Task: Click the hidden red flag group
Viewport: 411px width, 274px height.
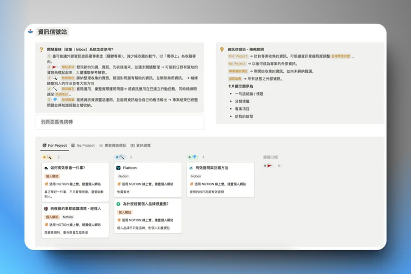Action: [x=268, y=166]
